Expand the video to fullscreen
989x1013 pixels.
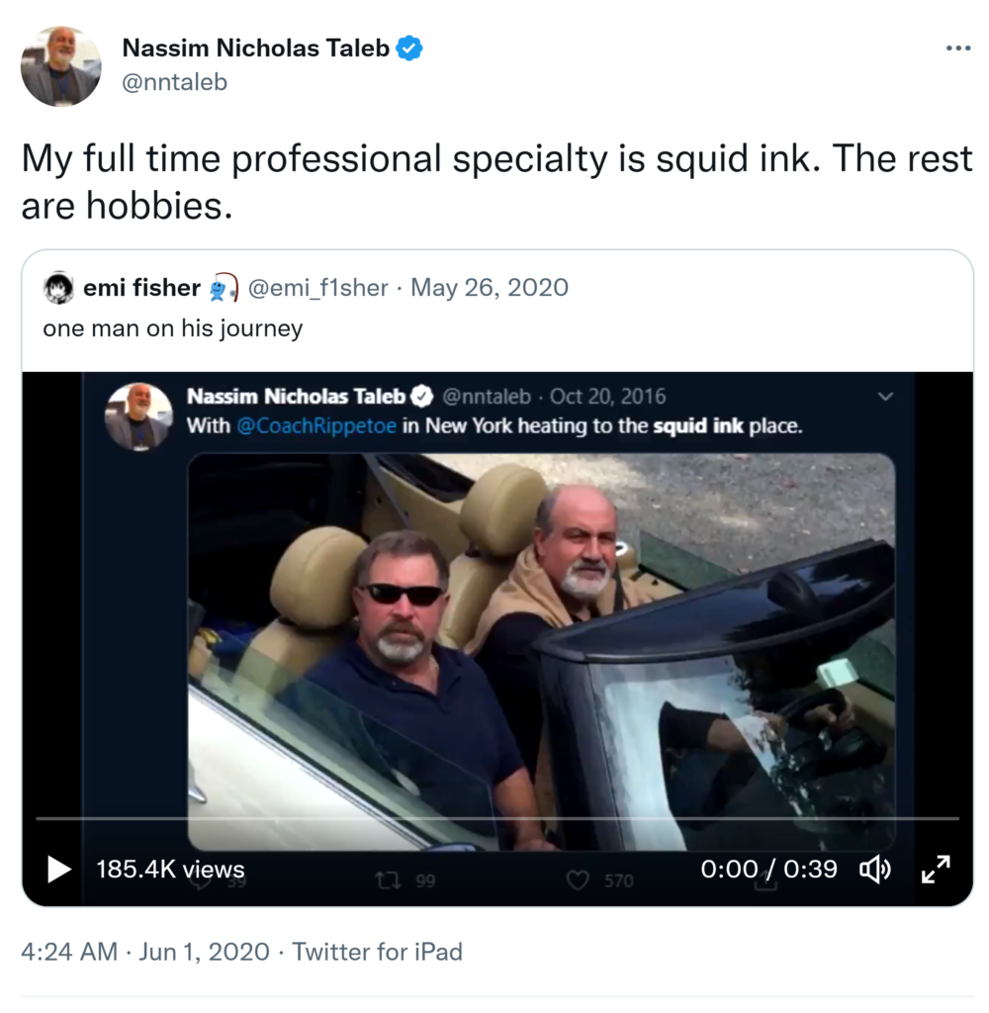pos(935,870)
